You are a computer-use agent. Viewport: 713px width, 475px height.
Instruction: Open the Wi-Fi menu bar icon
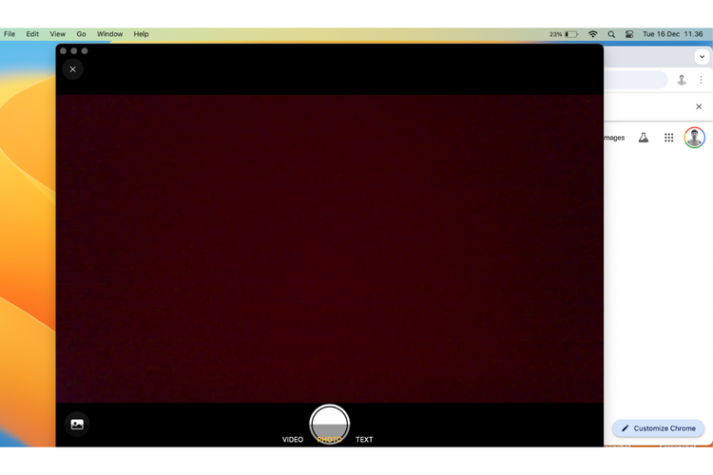593,34
